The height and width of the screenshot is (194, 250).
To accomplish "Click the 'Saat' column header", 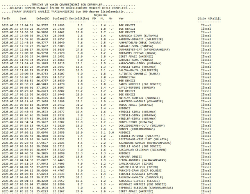I will click(23, 18).
